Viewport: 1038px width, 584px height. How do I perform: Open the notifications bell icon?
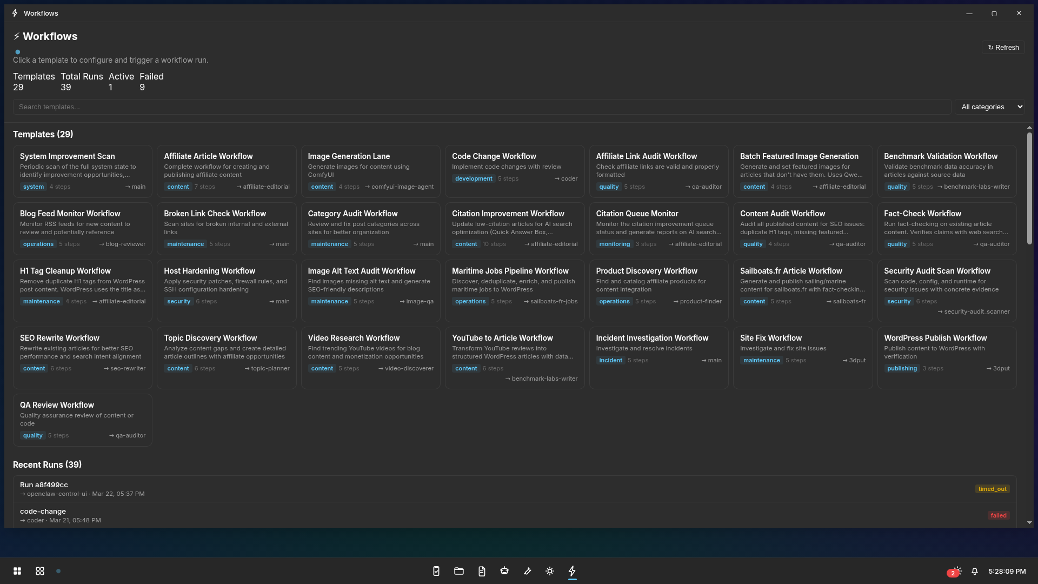pos(975,571)
